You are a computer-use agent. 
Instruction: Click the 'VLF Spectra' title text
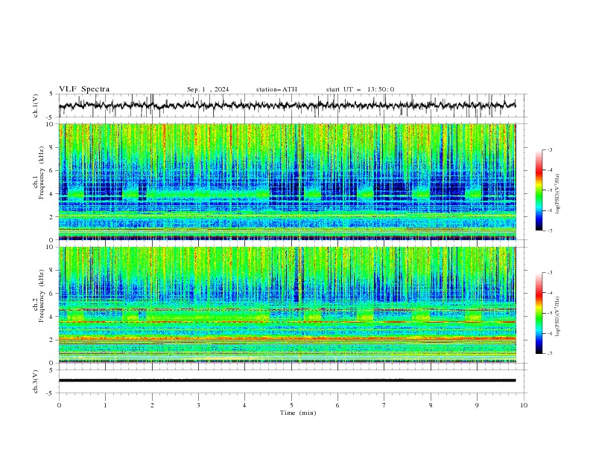tap(84, 89)
